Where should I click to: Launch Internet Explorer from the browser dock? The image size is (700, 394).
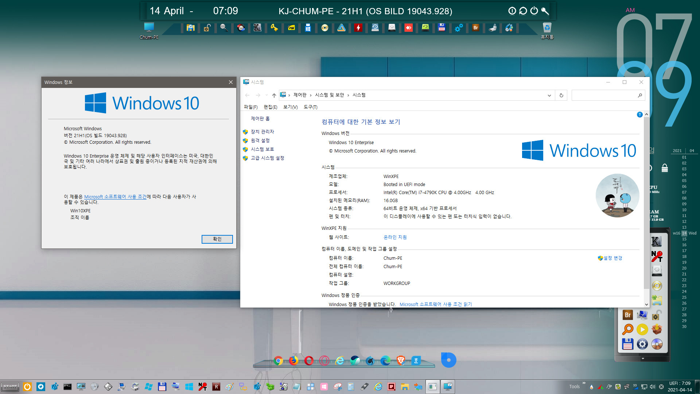pyautogui.click(x=339, y=361)
